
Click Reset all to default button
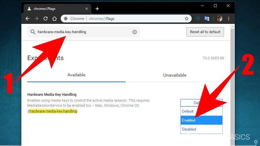(205, 32)
